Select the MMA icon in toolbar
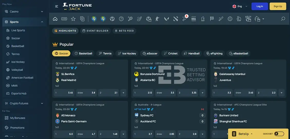290x139 pixels. coord(194,19)
